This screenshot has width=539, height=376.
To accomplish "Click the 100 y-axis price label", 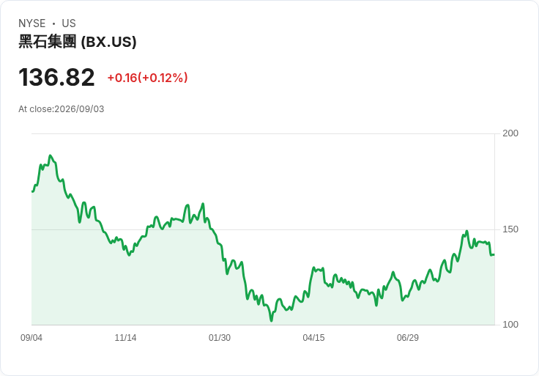I will click(510, 325).
